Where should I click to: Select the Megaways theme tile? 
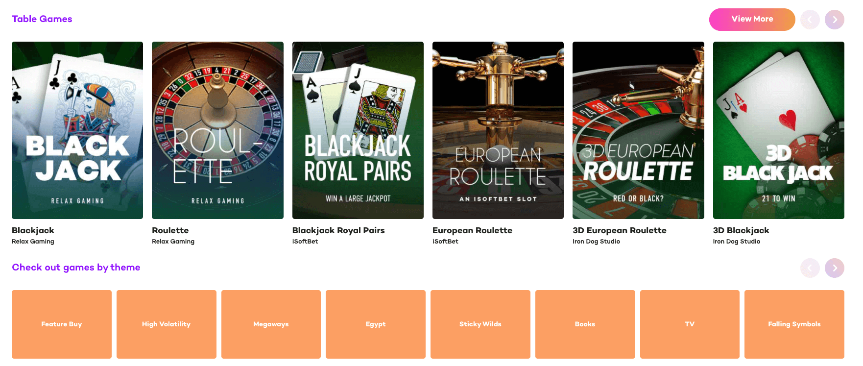coord(271,324)
